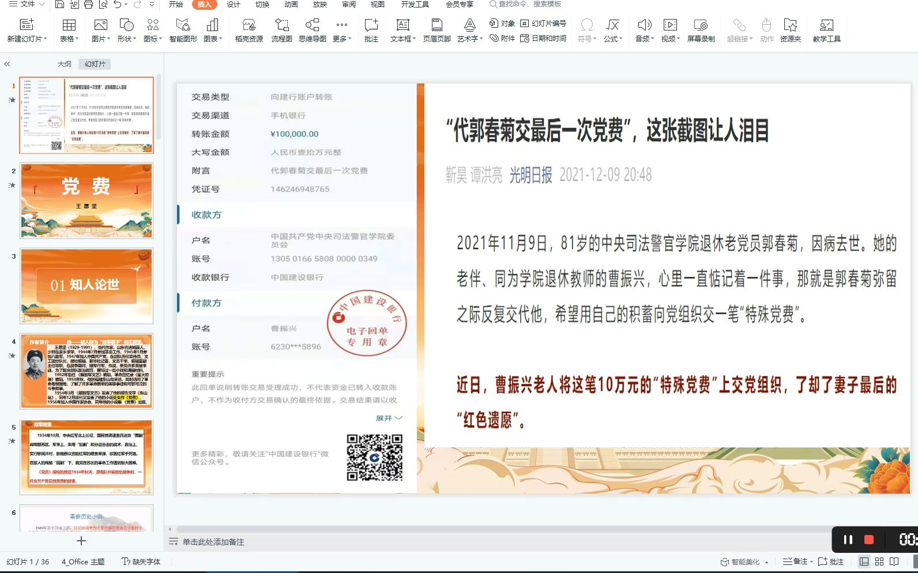Image resolution: width=918 pixels, height=573 pixels.
Task: Open the 切换 transitions tab
Action: pos(262,4)
